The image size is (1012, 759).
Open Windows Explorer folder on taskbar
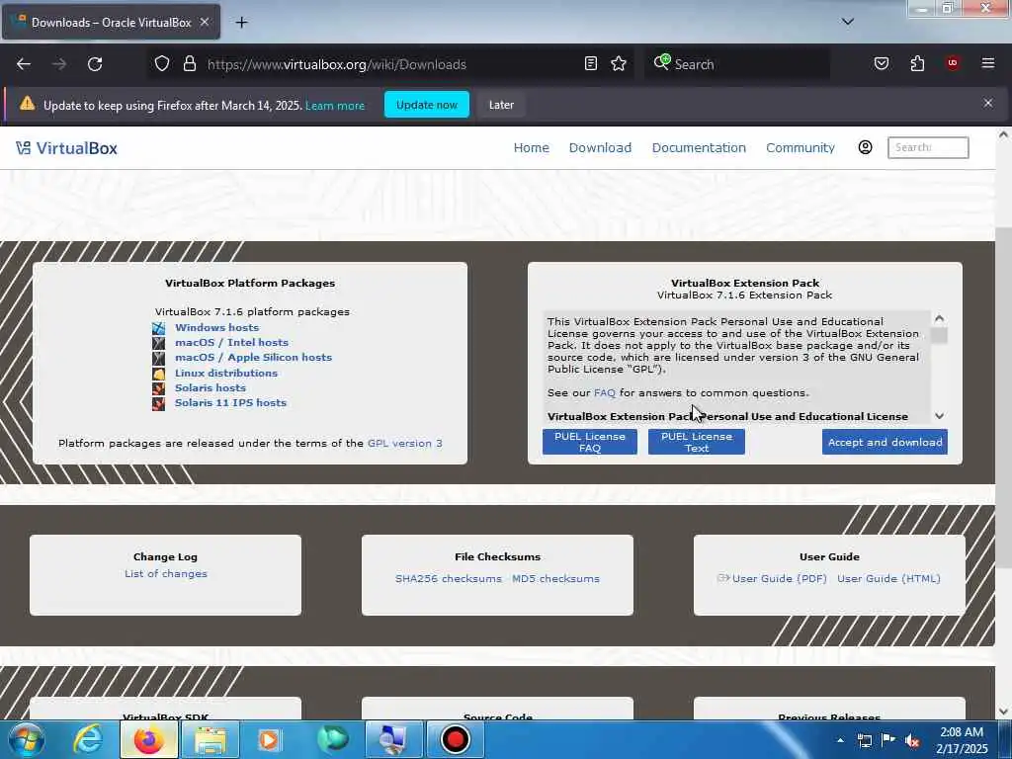[x=211, y=739]
